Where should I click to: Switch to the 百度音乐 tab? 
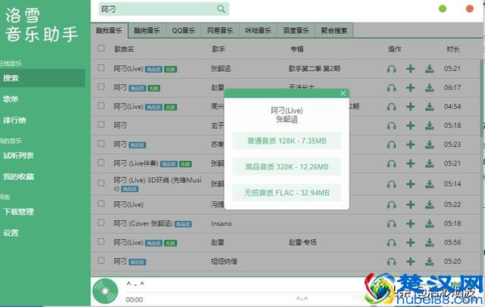[296, 30]
